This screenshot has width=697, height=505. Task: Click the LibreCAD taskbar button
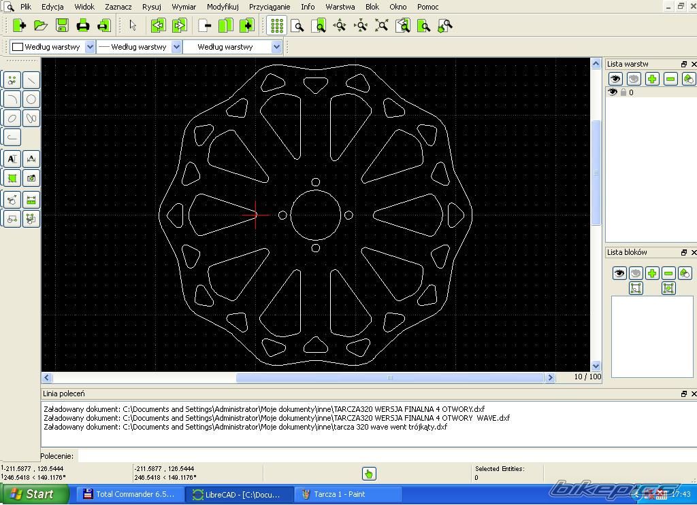239,494
